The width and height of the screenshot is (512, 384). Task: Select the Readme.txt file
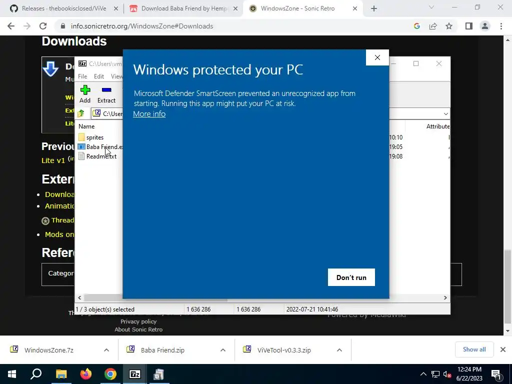point(97,156)
